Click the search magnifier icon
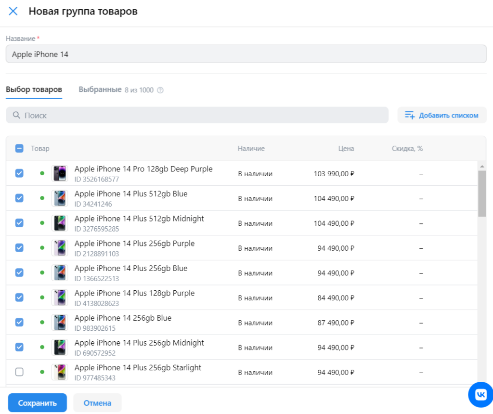This screenshot has height=414, width=493. (x=16, y=115)
